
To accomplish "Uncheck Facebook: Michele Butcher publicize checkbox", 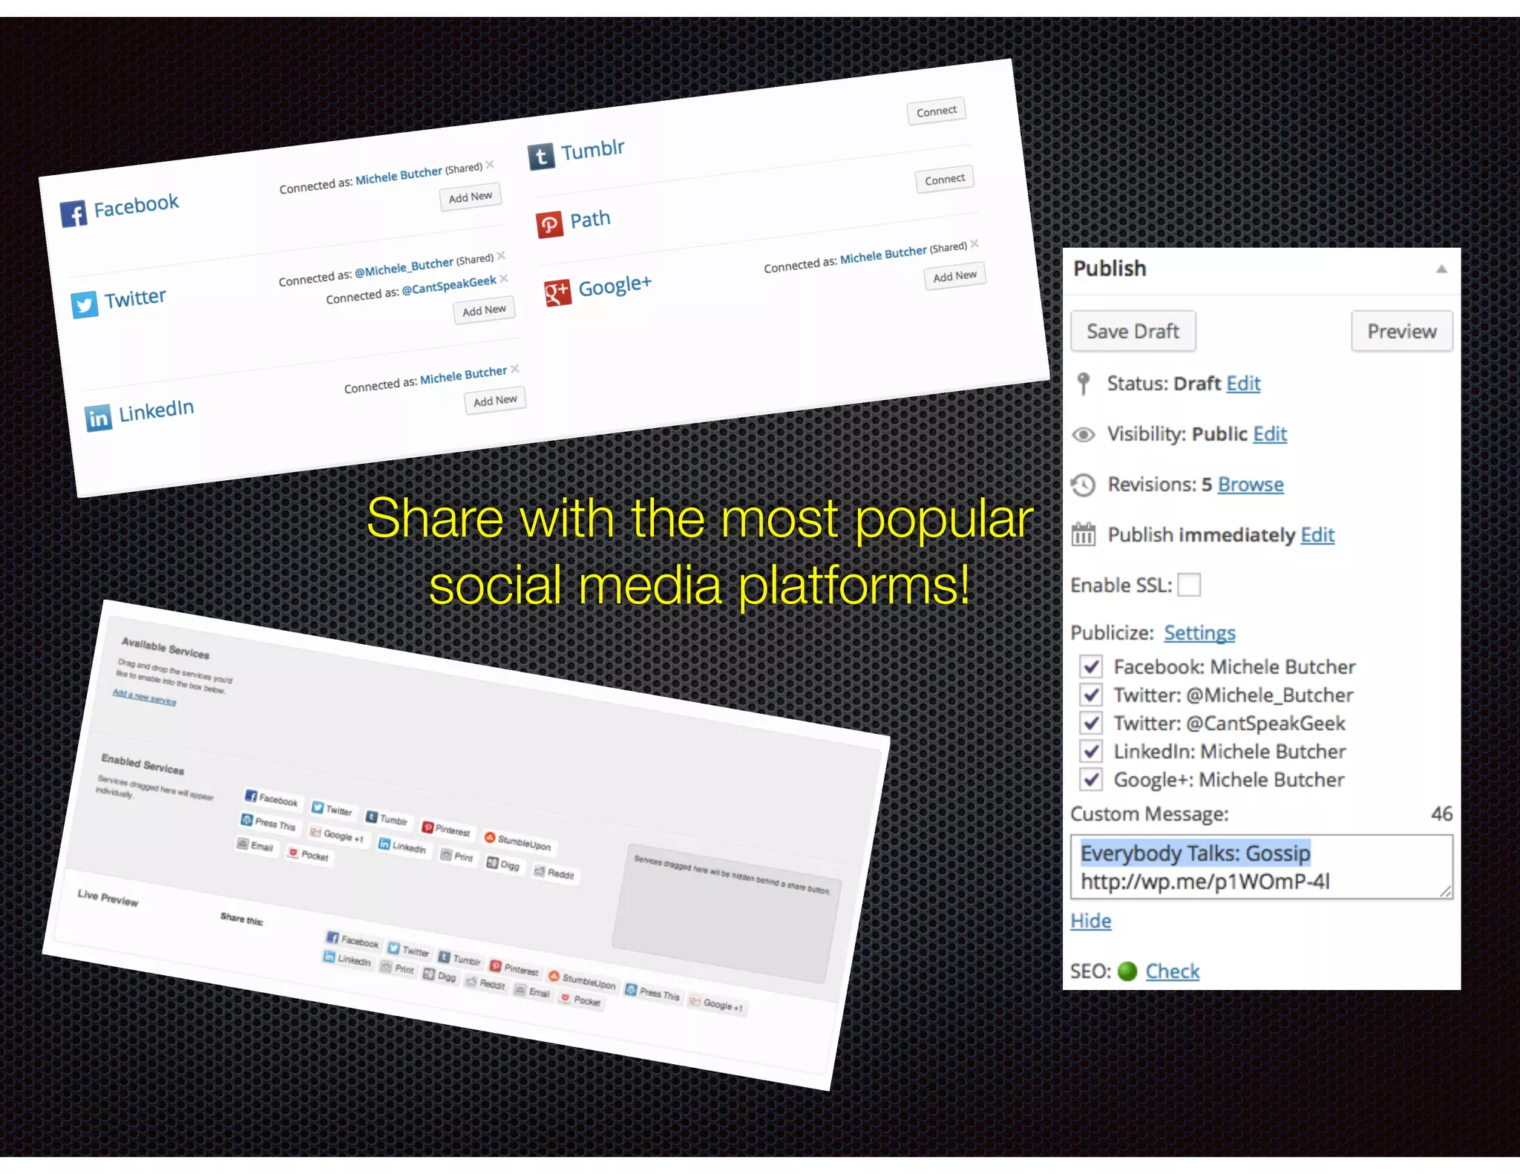I will pyautogui.click(x=1091, y=666).
